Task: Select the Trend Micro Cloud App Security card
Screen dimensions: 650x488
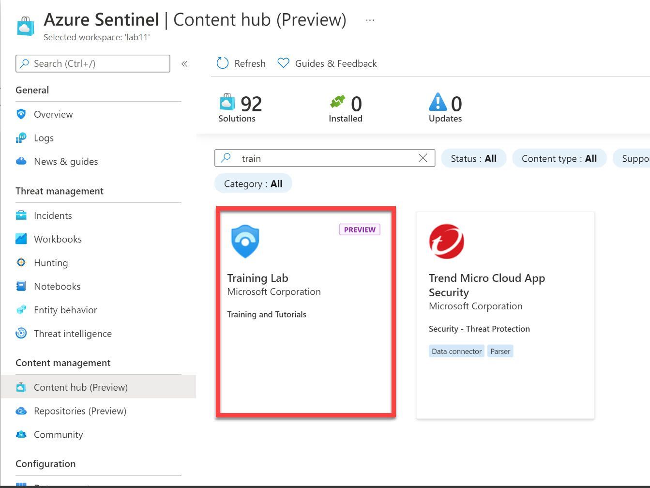Action: pos(505,315)
